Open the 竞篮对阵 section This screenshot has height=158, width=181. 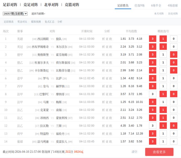coord(72,5)
